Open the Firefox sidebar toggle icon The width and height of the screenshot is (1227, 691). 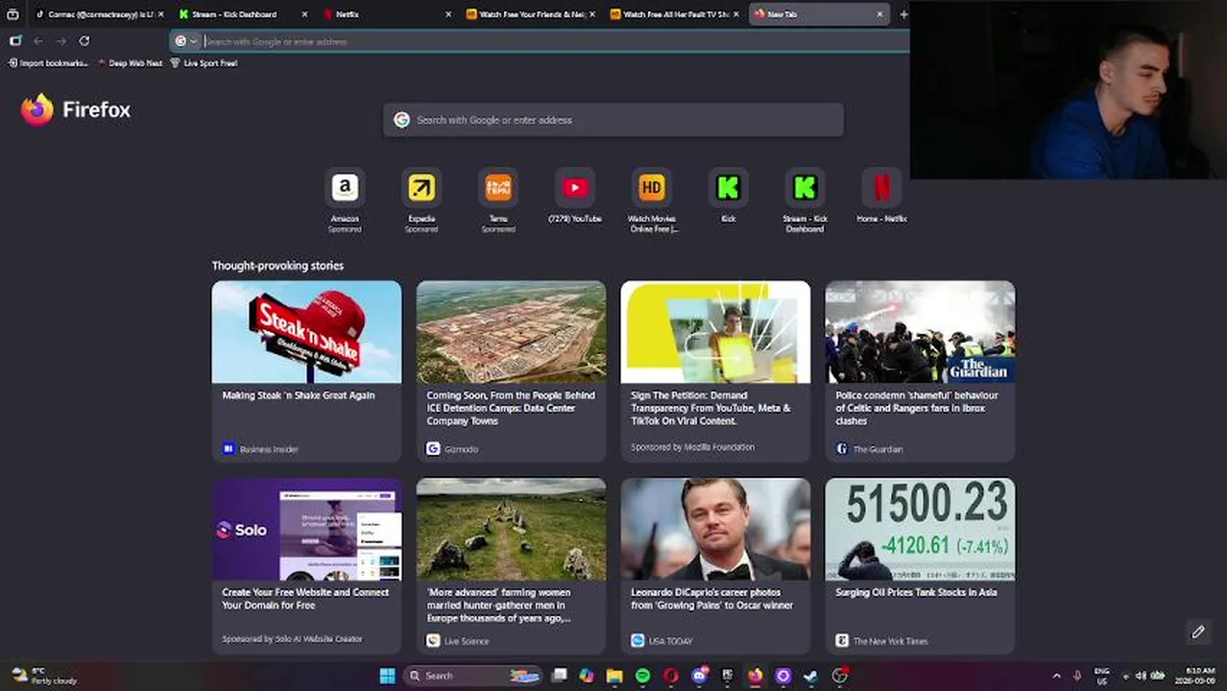coord(15,41)
